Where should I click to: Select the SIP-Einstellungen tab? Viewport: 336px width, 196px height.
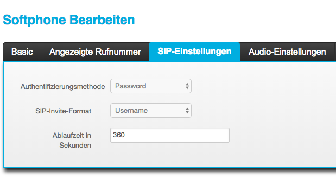(194, 52)
